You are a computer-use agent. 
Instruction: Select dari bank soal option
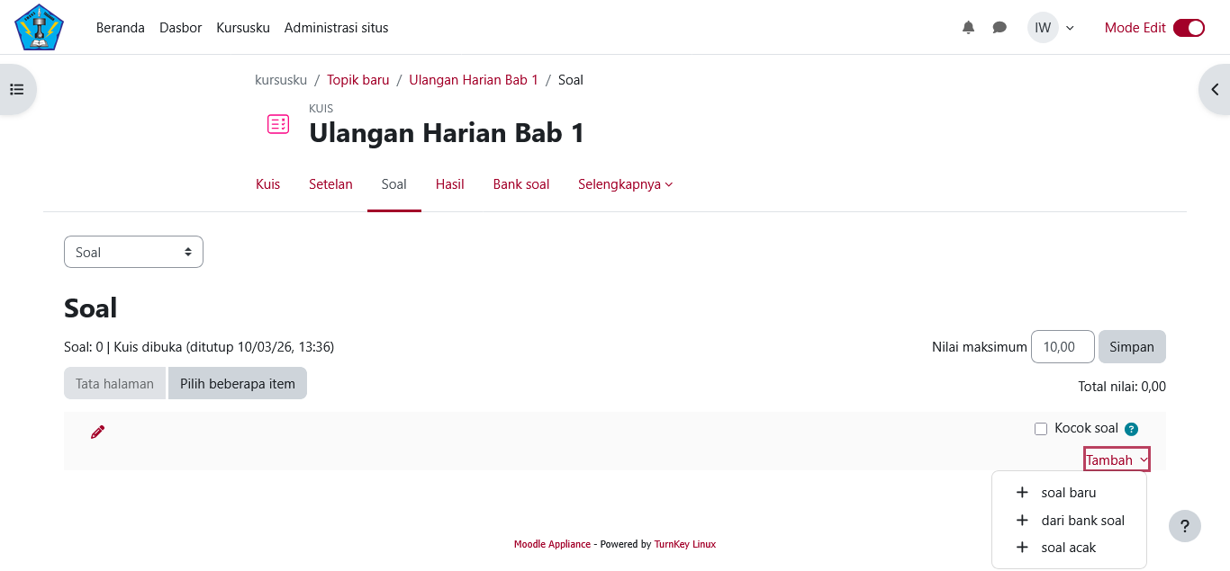[1082, 521]
